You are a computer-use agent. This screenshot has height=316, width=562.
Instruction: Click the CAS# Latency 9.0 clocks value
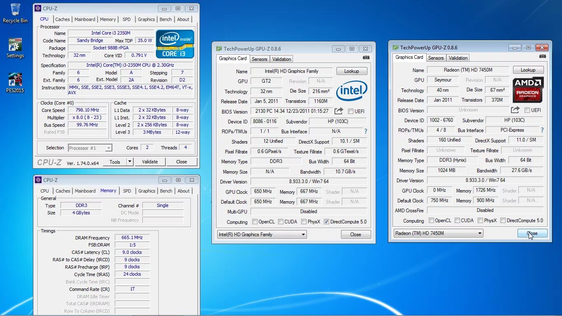[x=132, y=252]
